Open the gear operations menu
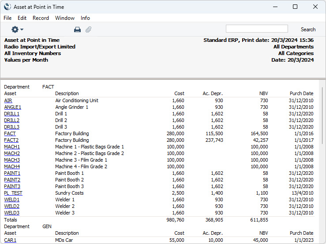326x244 pixels. pos(17,30)
